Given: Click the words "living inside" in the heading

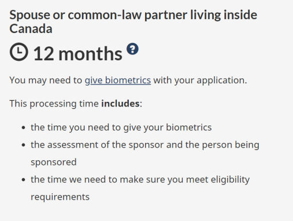Looking at the screenshot, I should pyautogui.click(x=224, y=15).
